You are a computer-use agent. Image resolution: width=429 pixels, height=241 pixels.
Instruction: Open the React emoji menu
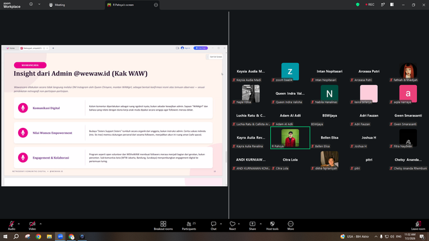coord(233,226)
